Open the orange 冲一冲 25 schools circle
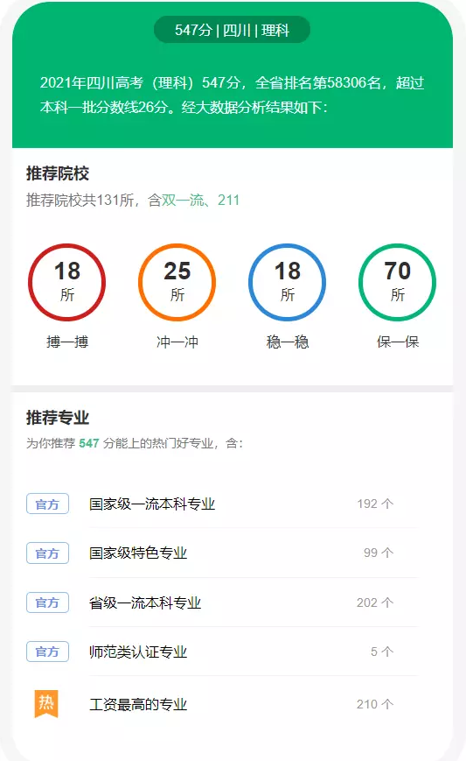This screenshot has height=761, width=466. pyautogui.click(x=177, y=282)
